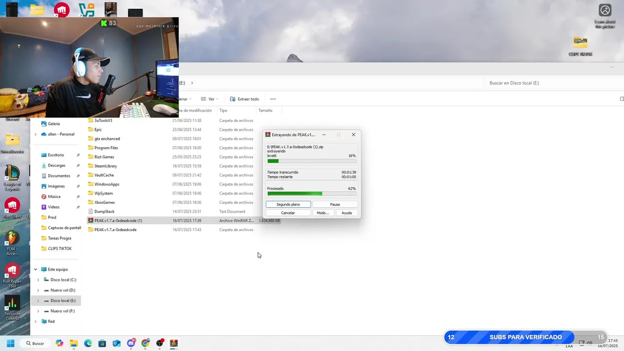Open Documentos in quick access
This screenshot has height=351, width=624.
point(59,175)
